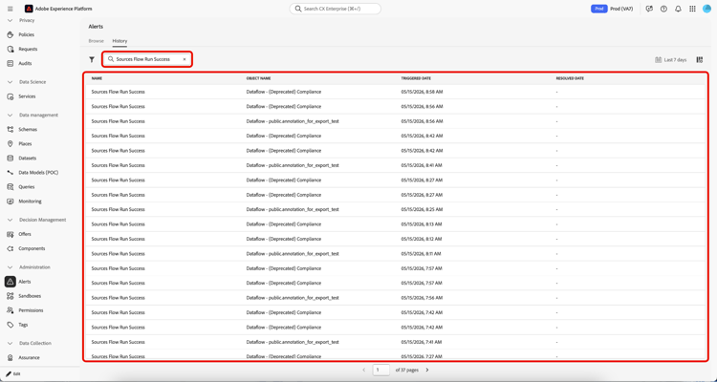Viewport: 717px width, 382px height.
Task: Click the Adobe Experience Platform logo
Action: [x=29, y=9]
